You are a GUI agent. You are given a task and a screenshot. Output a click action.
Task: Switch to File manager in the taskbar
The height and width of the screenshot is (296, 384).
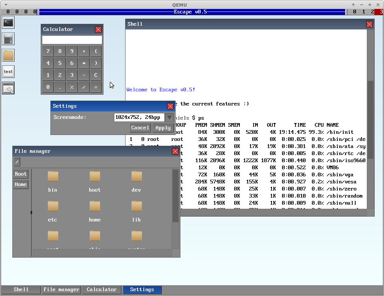(x=61, y=290)
